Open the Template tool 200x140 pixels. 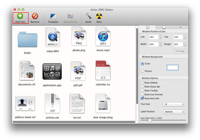(53, 16)
